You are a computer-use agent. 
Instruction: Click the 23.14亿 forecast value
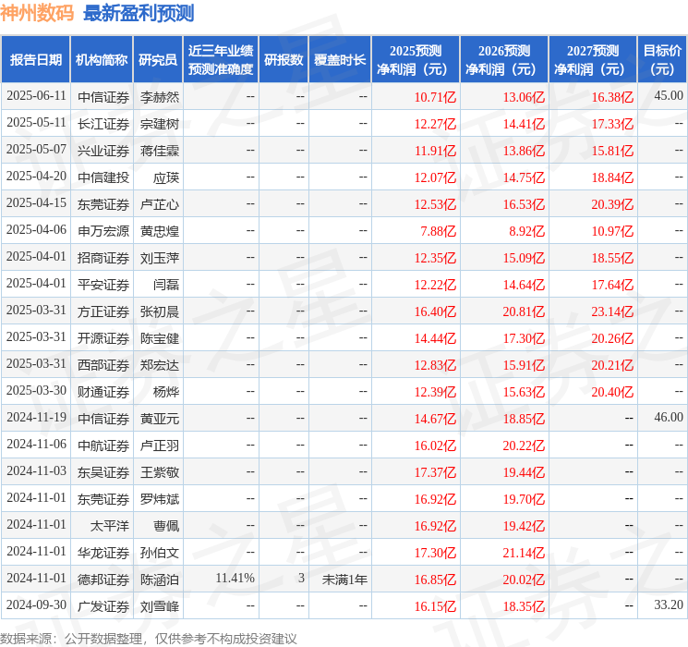click(x=612, y=311)
